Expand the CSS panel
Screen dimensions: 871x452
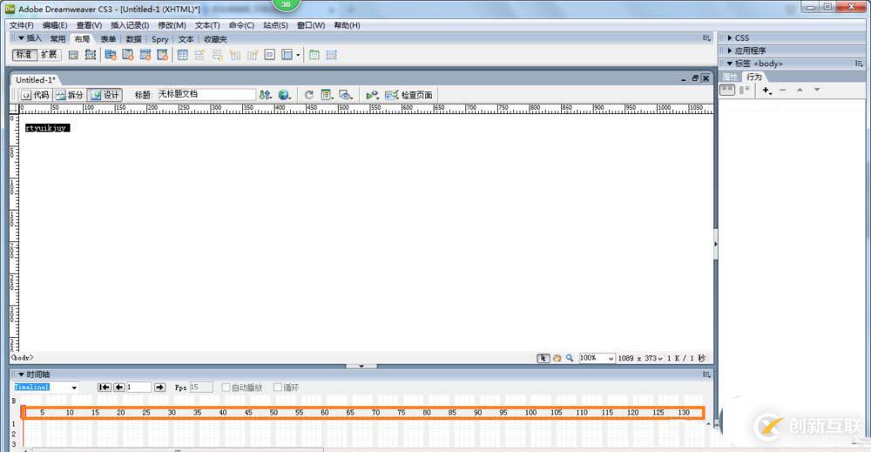(x=729, y=37)
